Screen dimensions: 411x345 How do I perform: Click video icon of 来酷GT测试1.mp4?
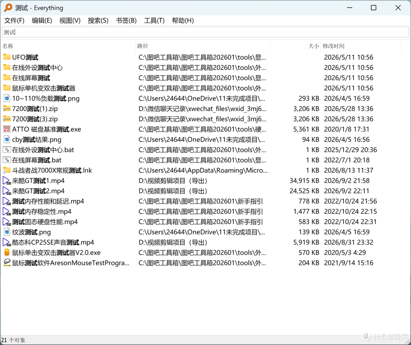pos(7,180)
